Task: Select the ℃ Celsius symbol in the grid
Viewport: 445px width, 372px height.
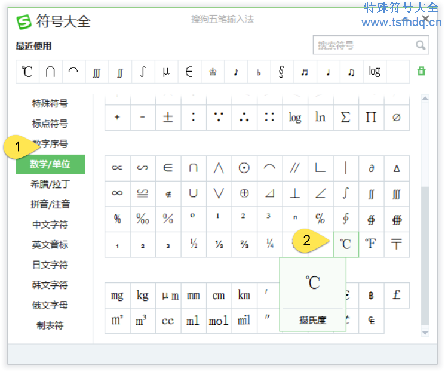Action: (345, 244)
